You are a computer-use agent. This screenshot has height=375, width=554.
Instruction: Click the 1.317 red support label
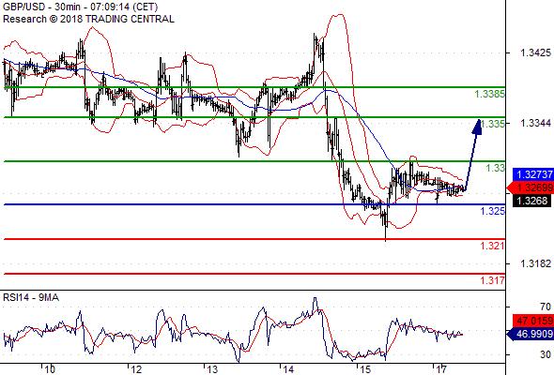493,280
